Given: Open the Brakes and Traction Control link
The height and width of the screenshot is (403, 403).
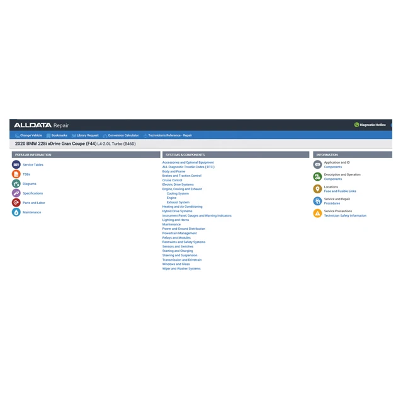Looking at the screenshot, I should (182, 176).
